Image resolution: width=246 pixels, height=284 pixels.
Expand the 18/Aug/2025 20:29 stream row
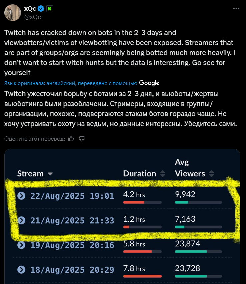(x=21, y=270)
